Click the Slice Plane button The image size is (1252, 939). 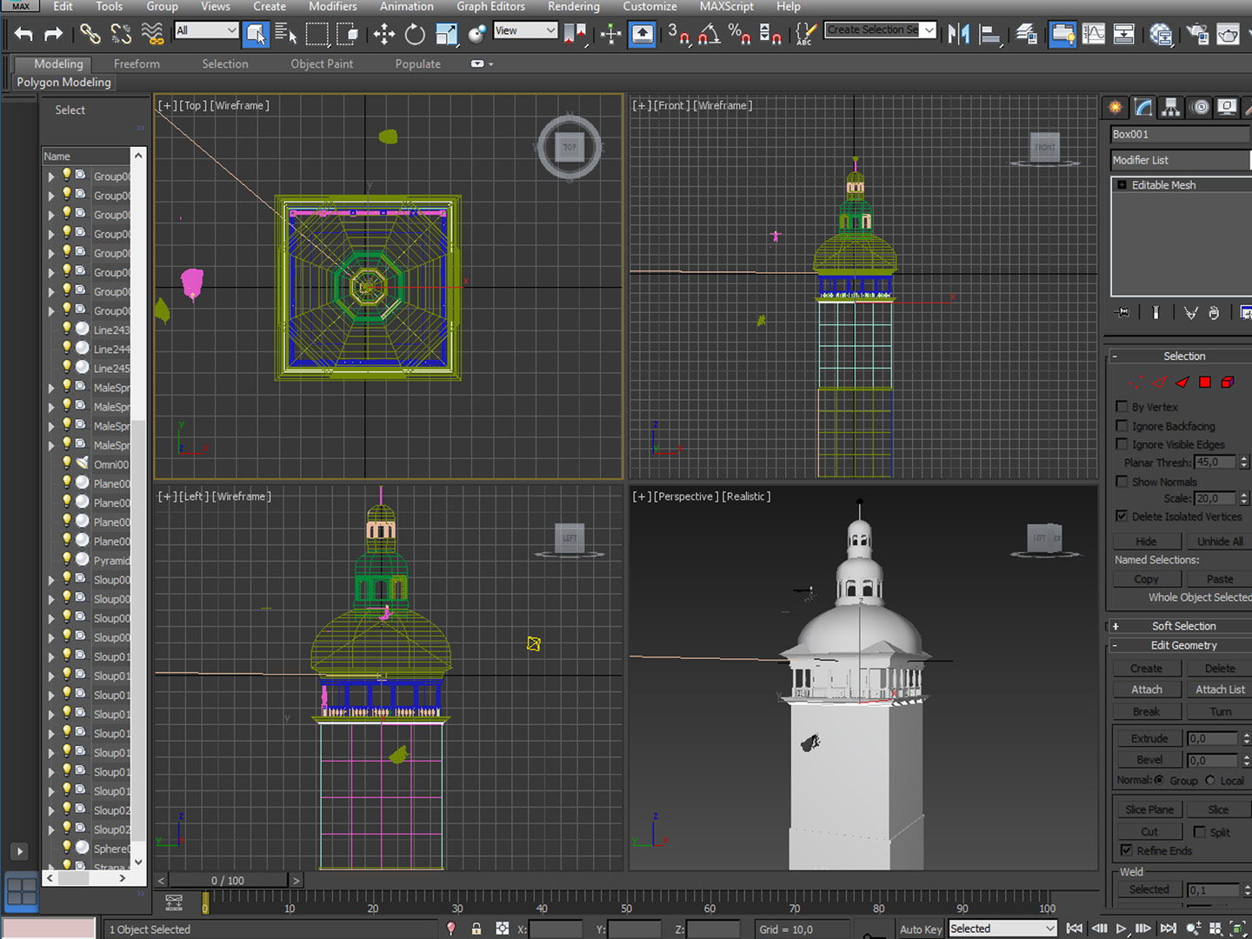1149,809
